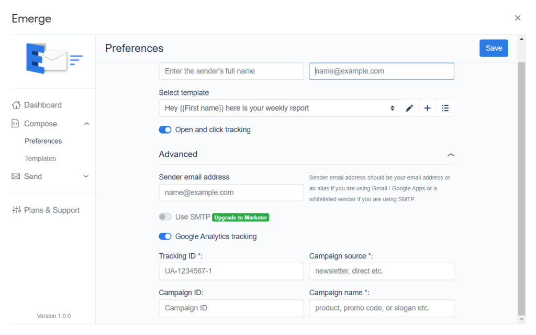Click the Save button
536x335 pixels.
coord(494,48)
